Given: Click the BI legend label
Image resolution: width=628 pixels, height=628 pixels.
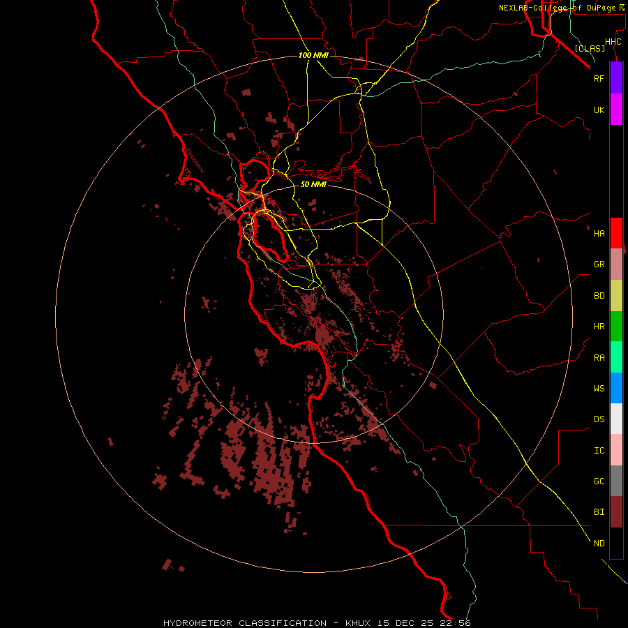Looking at the screenshot, I should 599,512.
